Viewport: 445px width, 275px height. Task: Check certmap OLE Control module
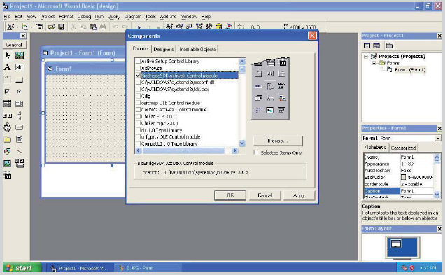point(139,103)
